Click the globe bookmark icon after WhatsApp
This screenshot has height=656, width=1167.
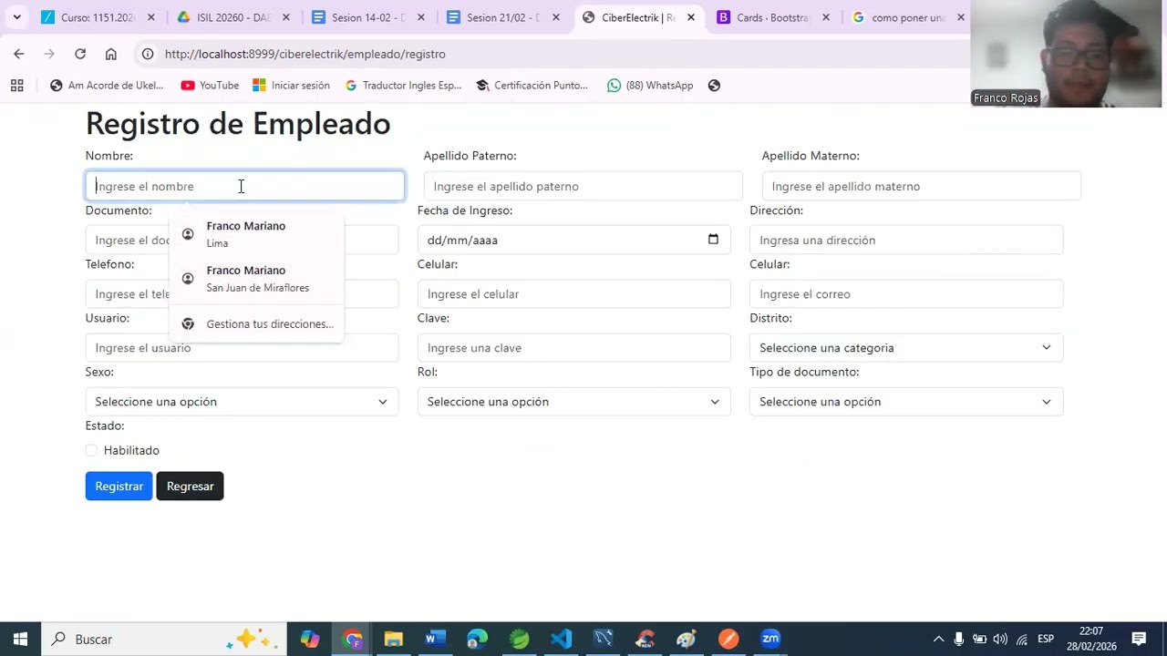714,86
